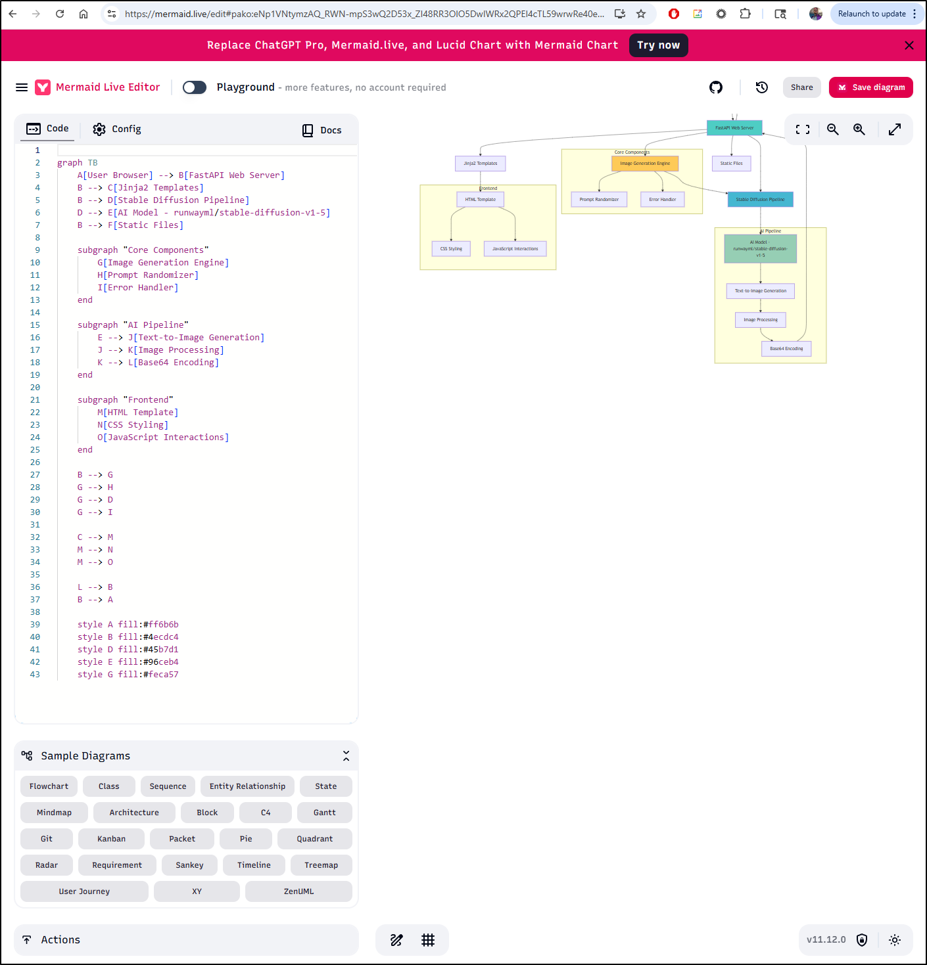Viewport: 927px width, 965px height.
Task: Open the hamburger main menu
Action: (22, 87)
